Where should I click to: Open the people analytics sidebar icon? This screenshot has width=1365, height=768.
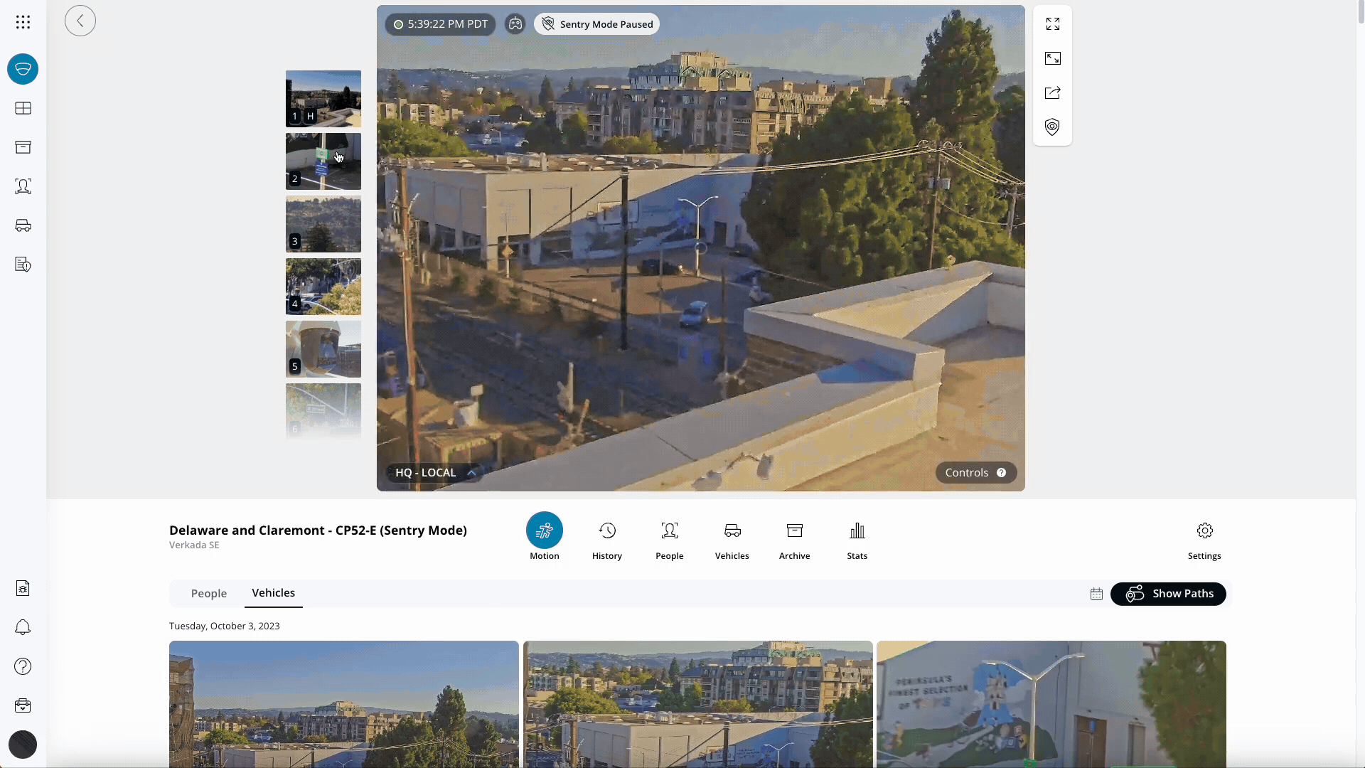pyautogui.click(x=23, y=186)
